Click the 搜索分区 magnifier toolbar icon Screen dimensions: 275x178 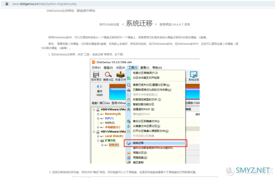point(108,74)
